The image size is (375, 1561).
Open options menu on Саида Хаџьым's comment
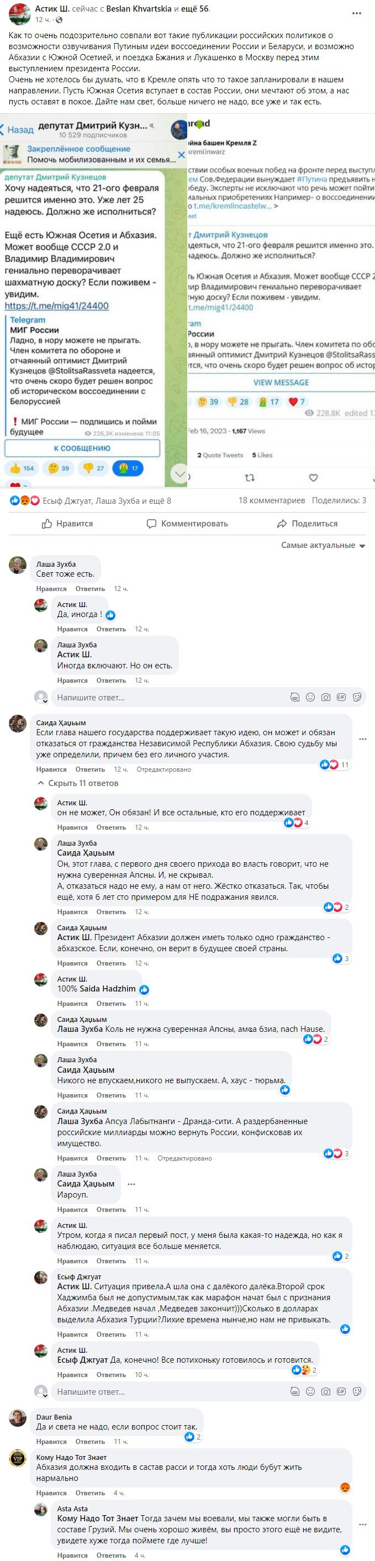(363, 739)
